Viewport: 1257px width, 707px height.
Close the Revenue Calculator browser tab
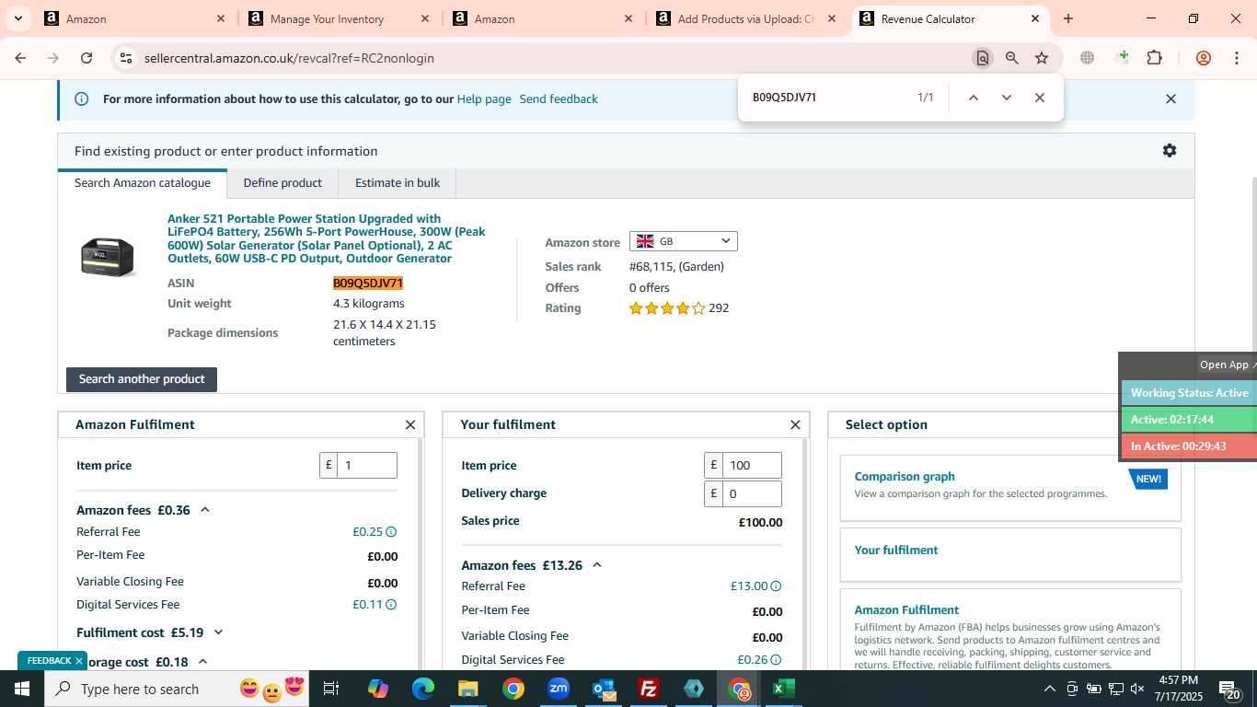click(1035, 18)
